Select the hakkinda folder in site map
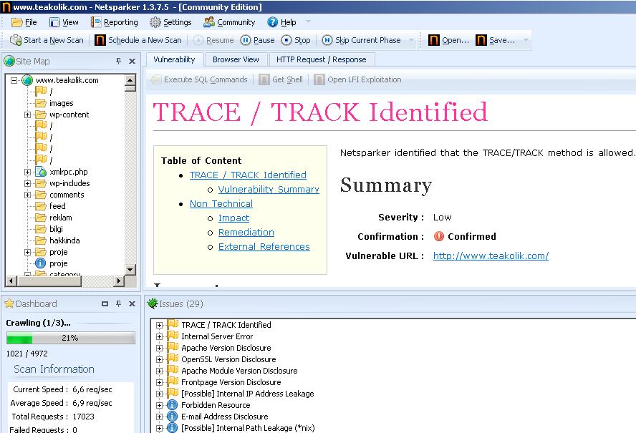This screenshot has height=433, width=636. point(64,240)
